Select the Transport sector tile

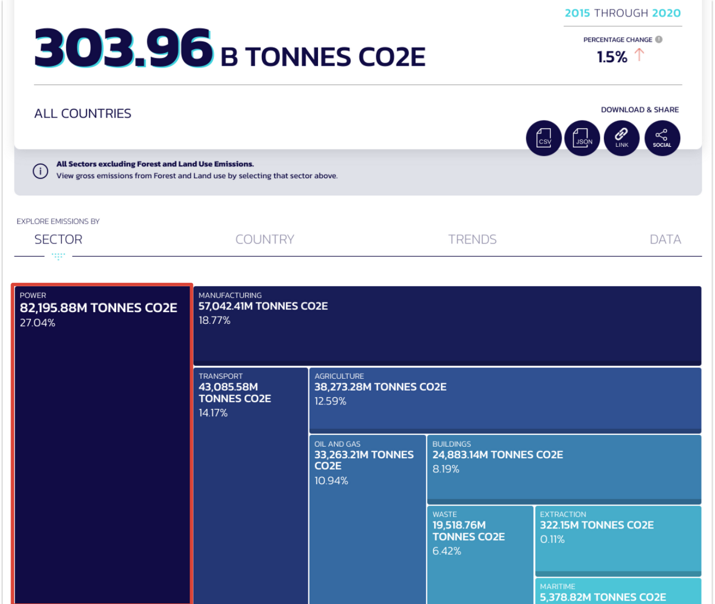click(x=251, y=486)
